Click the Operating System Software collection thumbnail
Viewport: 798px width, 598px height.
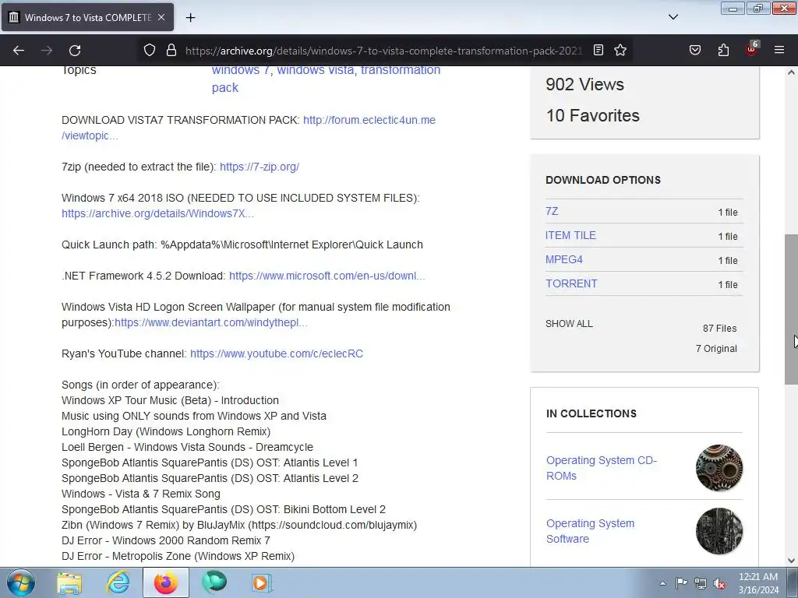719,531
